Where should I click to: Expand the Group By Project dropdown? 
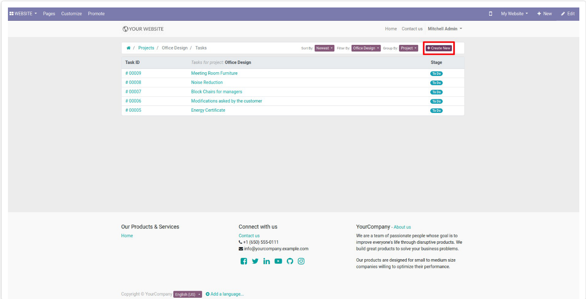click(x=409, y=48)
